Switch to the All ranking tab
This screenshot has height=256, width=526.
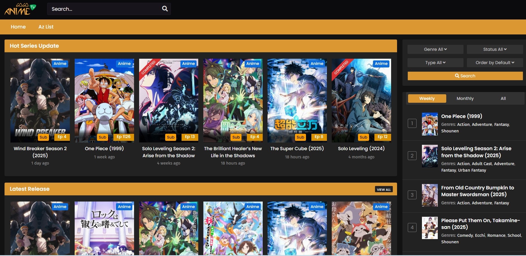503,99
